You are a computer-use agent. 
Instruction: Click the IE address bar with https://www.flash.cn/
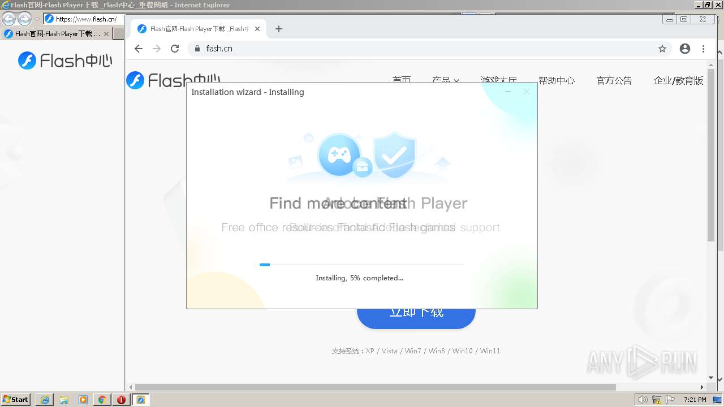tap(85, 19)
